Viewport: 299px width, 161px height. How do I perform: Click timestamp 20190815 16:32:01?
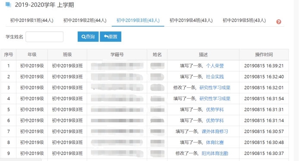tap(264, 88)
